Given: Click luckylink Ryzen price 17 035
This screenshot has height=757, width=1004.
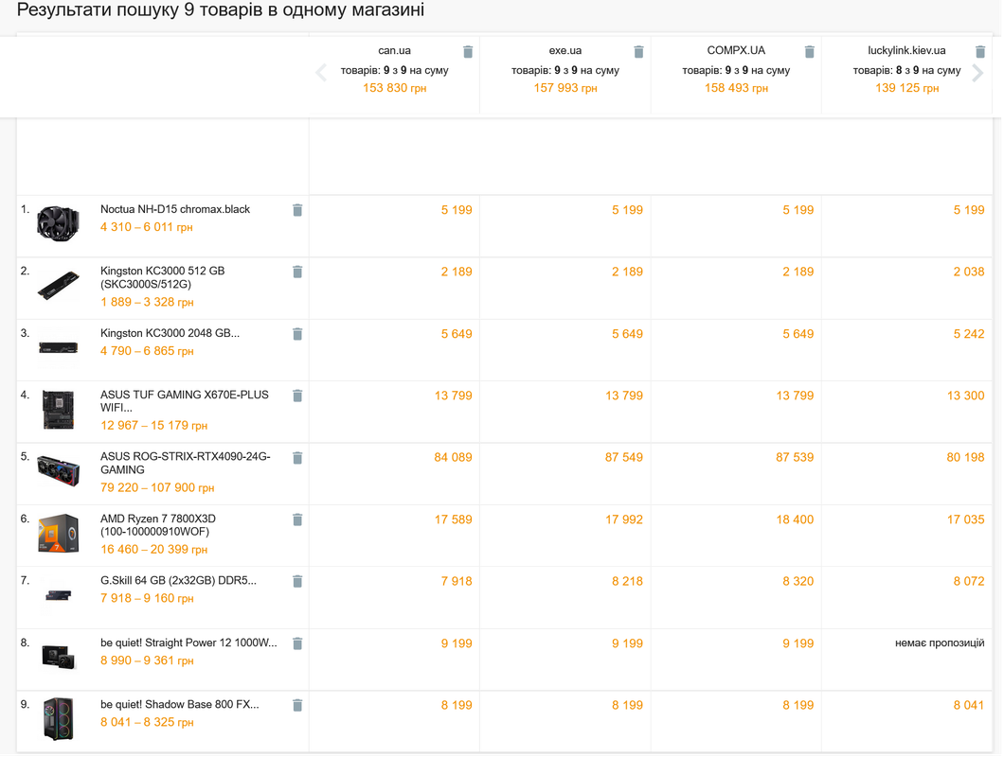Looking at the screenshot, I should coord(965,519).
